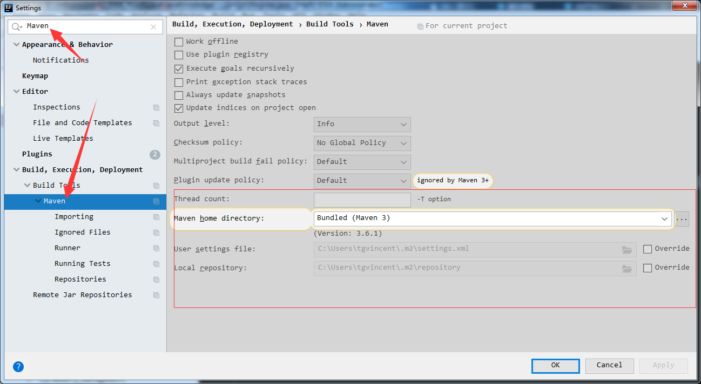This screenshot has width=701, height=384.
Task: Check Override for the local repository
Action: click(x=648, y=267)
